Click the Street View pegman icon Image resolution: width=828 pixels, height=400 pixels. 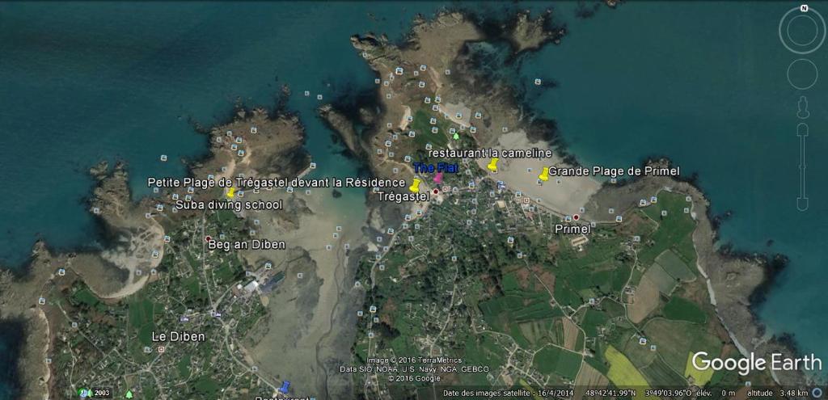[803, 107]
